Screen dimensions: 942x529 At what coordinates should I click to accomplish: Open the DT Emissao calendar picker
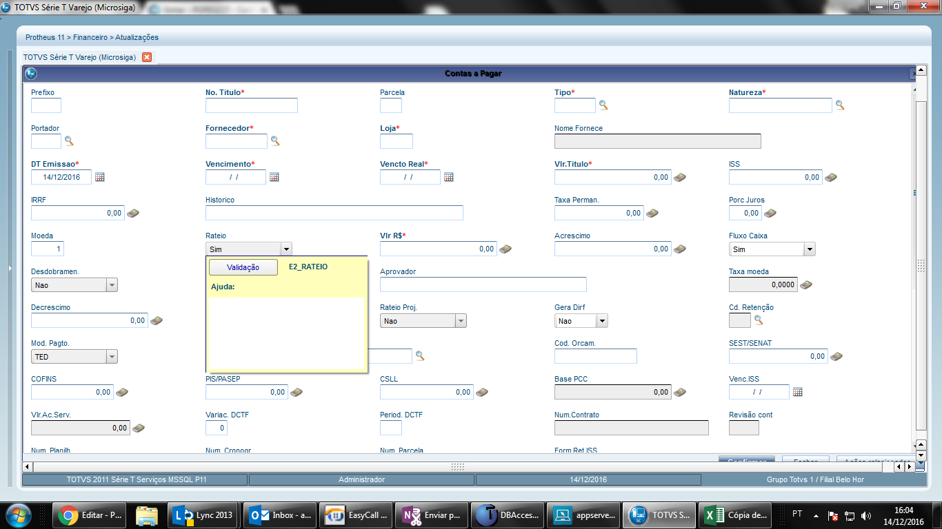click(x=100, y=177)
